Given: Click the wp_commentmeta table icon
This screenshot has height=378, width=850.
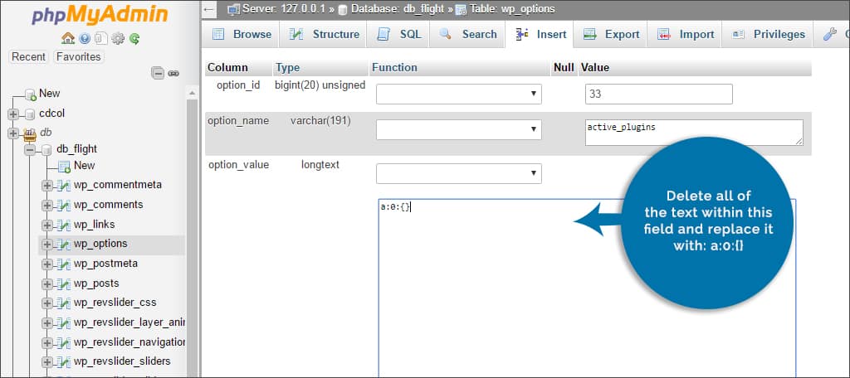Looking at the screenshot, I should click(x=64, y=186).
